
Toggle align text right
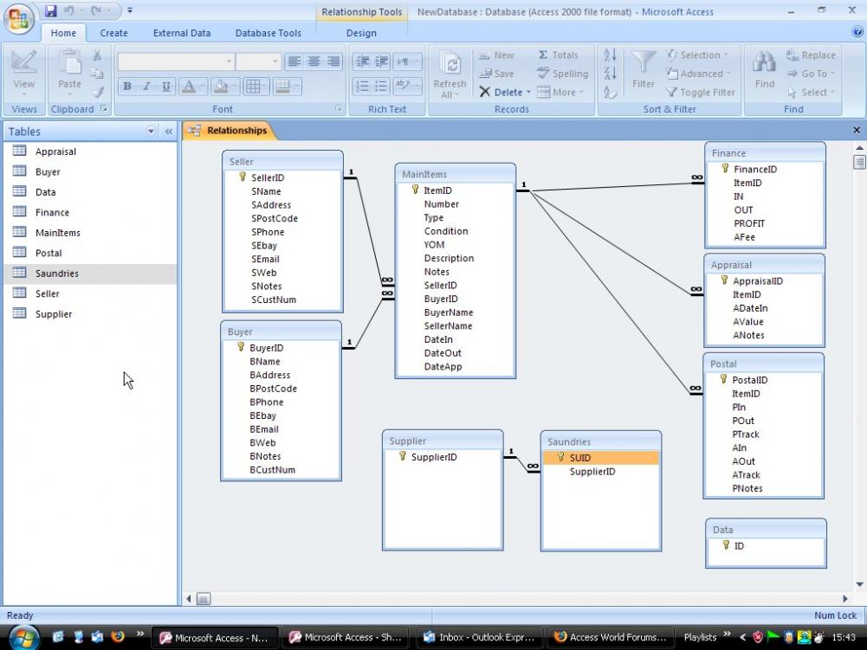point(333,61)
